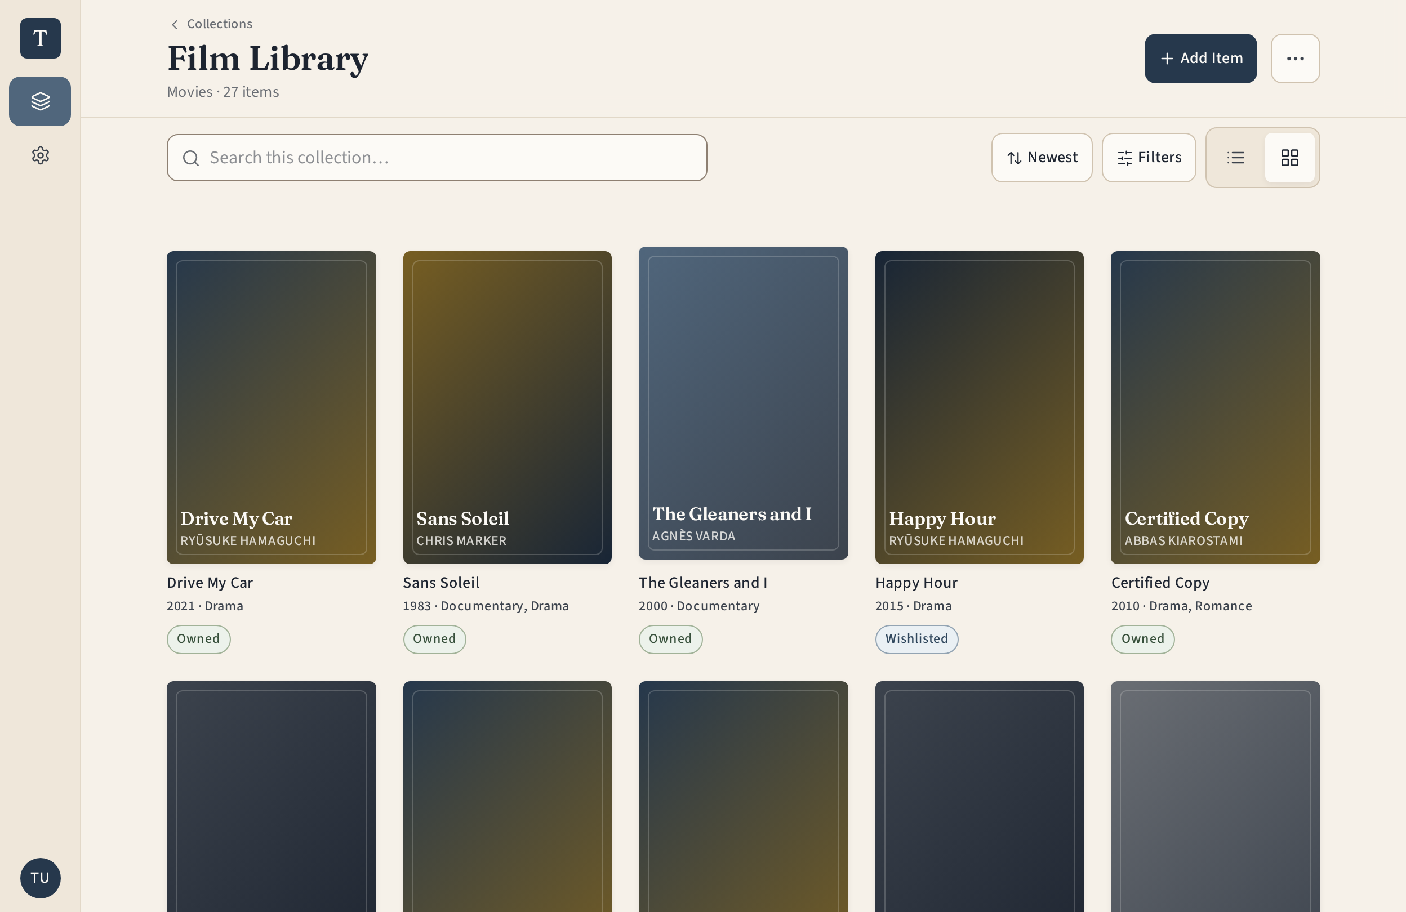The image size is (1406, 912).
Task: Go back to Collections link
Action: (219, 24)
